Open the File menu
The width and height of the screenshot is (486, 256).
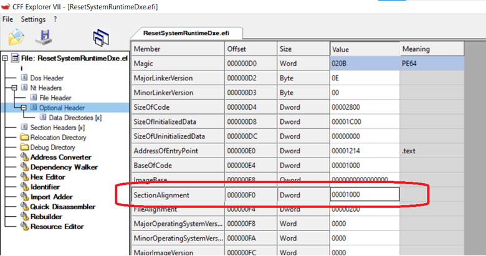point(7,19)
